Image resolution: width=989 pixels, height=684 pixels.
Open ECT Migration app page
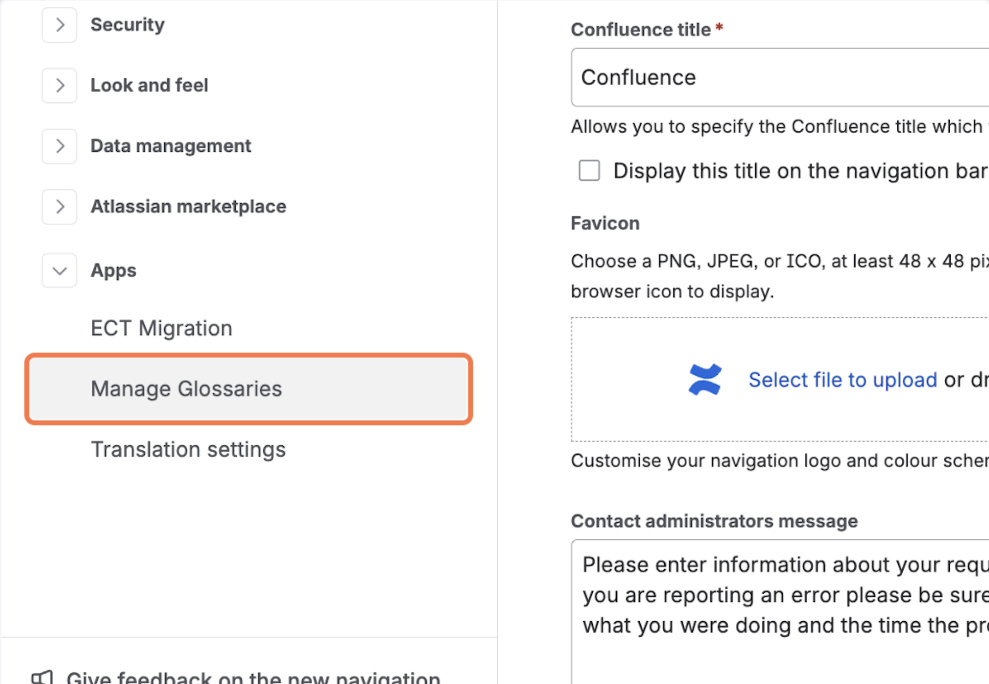click(161, 328)
